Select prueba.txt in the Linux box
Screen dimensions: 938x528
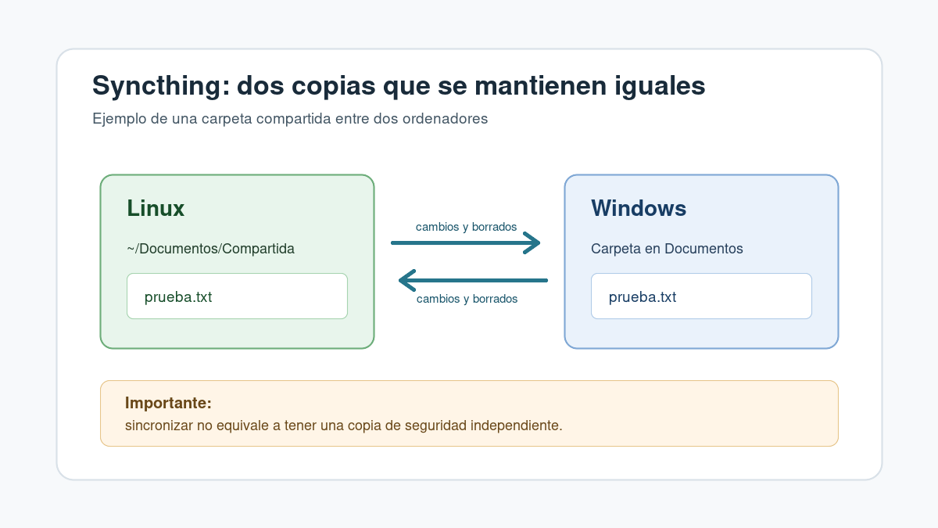click(x=237, y=296)
